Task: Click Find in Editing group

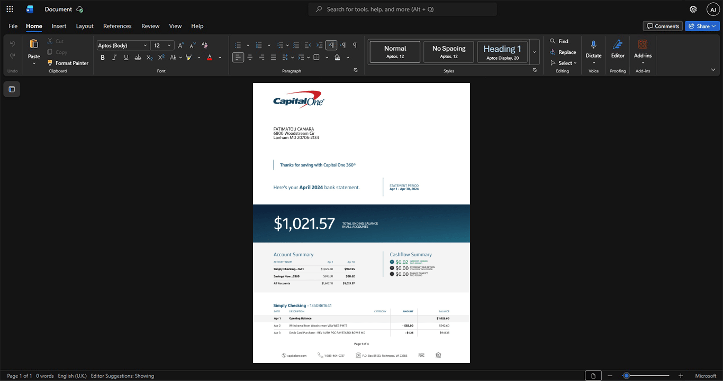Action: click(x=559, y=41)
